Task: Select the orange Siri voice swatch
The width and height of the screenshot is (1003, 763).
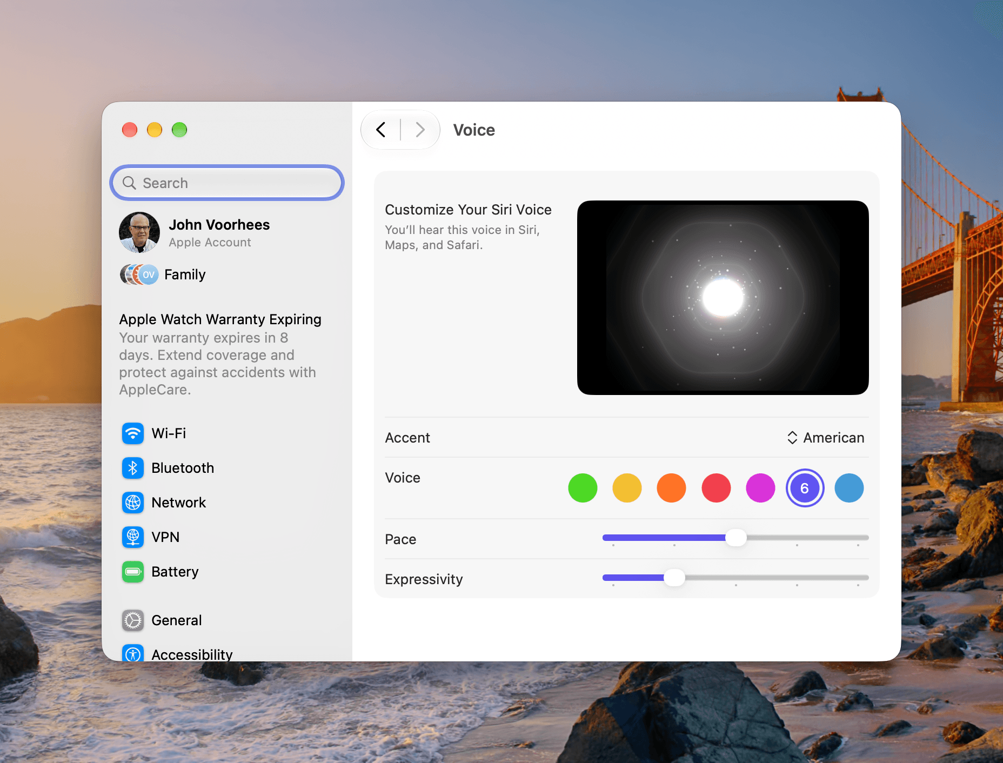Action: tap(671, 488)
